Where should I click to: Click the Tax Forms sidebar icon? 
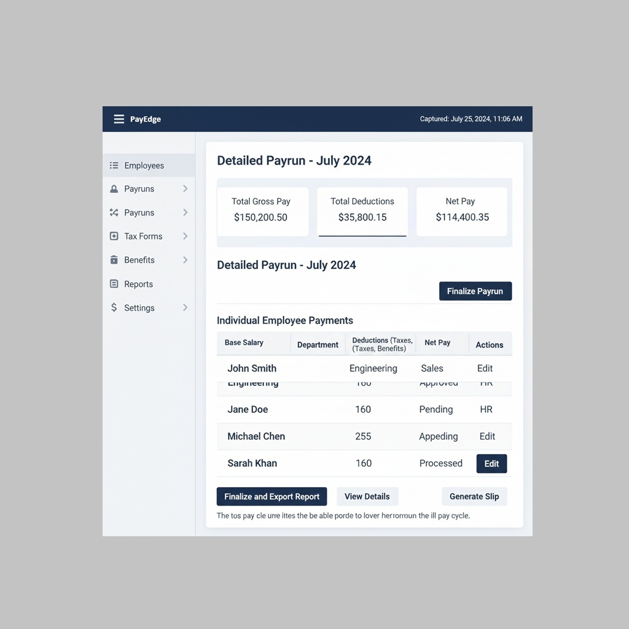point(114,236)
